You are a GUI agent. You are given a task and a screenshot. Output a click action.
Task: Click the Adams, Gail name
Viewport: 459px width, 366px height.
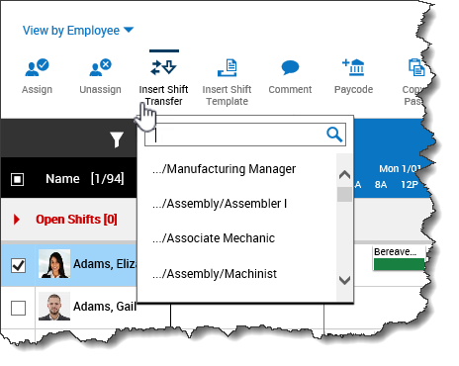[105, 307]
